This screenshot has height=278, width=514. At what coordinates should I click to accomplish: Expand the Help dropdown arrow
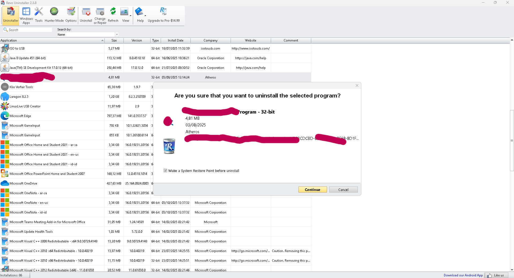click(145, 16)
